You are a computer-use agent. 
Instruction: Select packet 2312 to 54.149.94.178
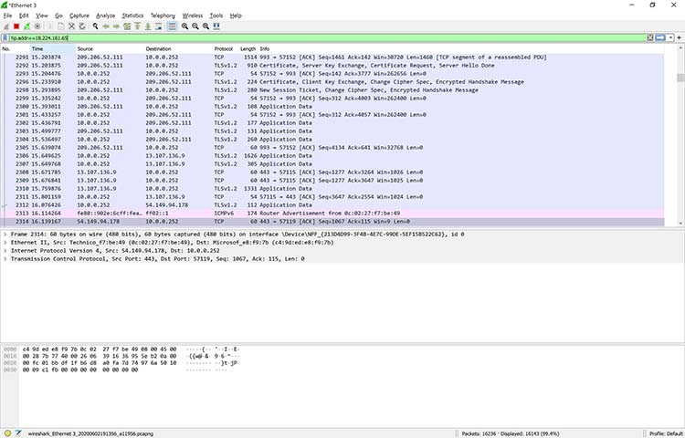pos(332,205)
